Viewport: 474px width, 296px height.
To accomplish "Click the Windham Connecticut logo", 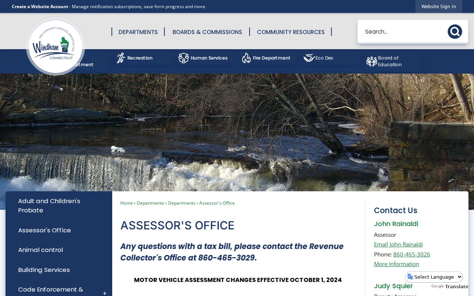I will tap(56, 46).
